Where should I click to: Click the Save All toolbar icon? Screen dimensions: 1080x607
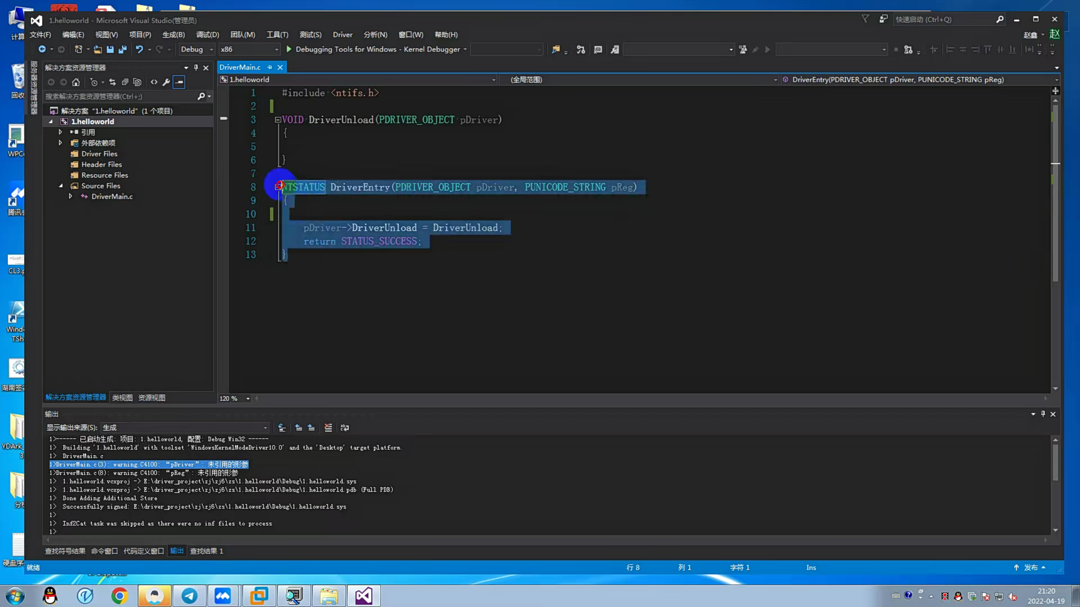click(x=123, y=49)
